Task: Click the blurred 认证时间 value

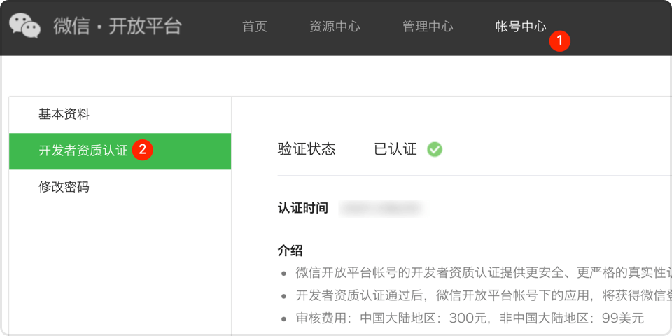Action: [x=380, y=209]
